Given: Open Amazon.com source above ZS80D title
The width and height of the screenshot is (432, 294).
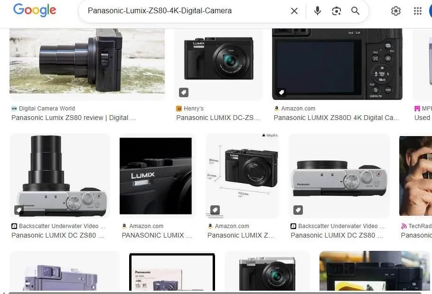Looking at the screenshot, I should (x=294, y=109).
